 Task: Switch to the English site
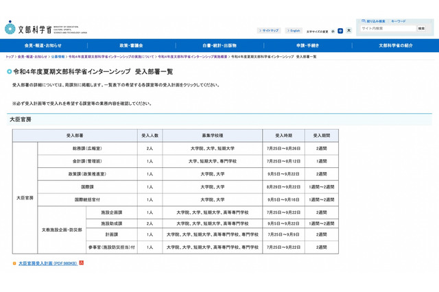pos(293,31)
